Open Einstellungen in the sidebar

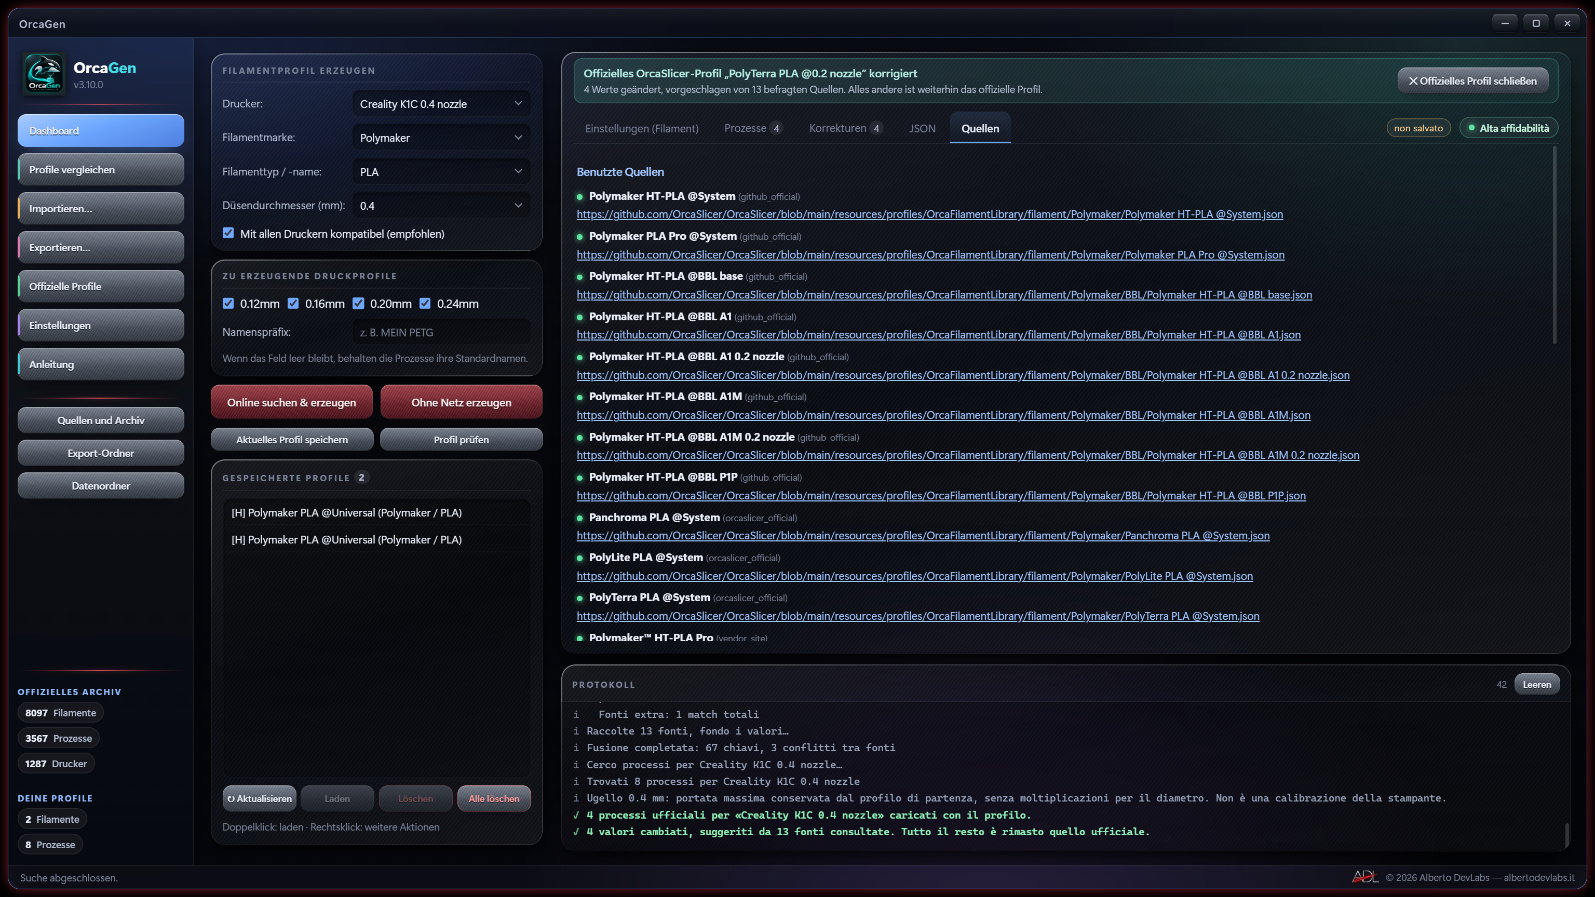pos(101,325)
